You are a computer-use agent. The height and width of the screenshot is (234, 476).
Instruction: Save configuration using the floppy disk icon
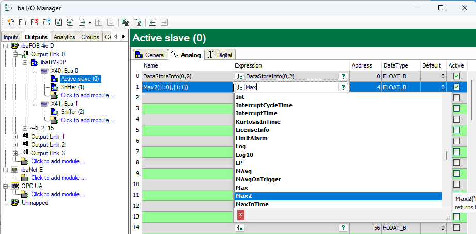58,22
